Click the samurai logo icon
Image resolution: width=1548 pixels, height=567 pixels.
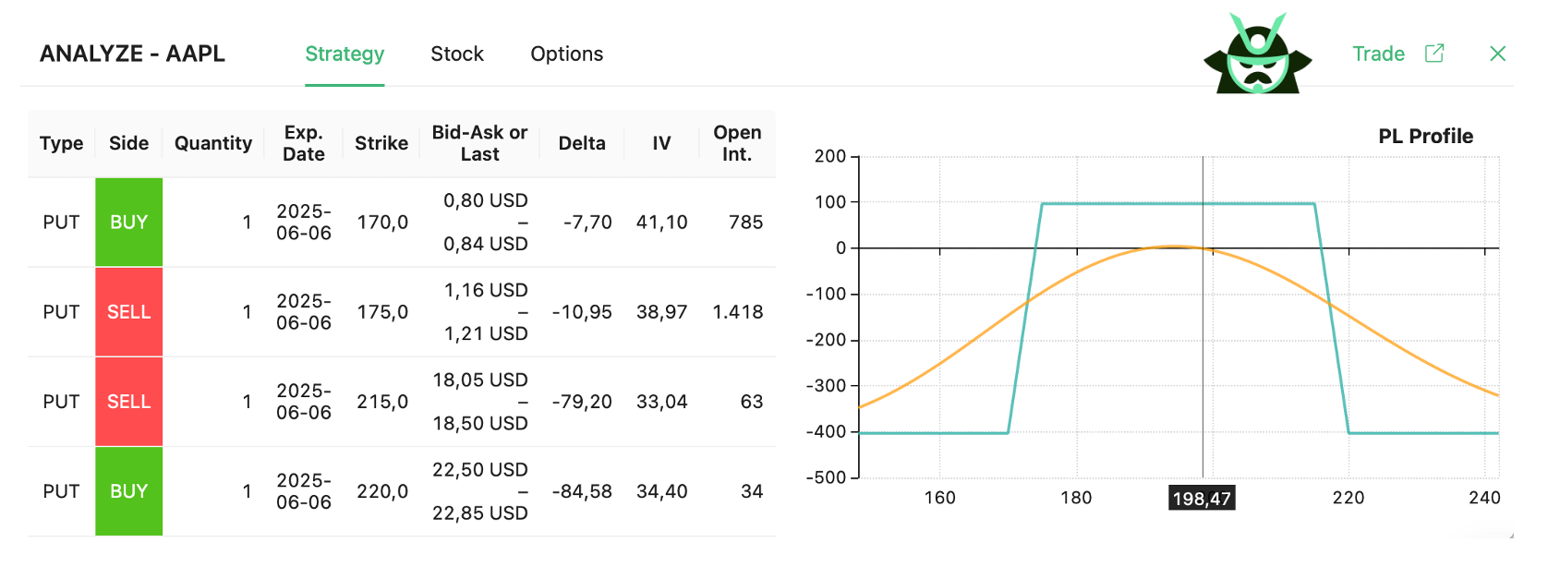pyautogui.click(x=1257, y=51)
